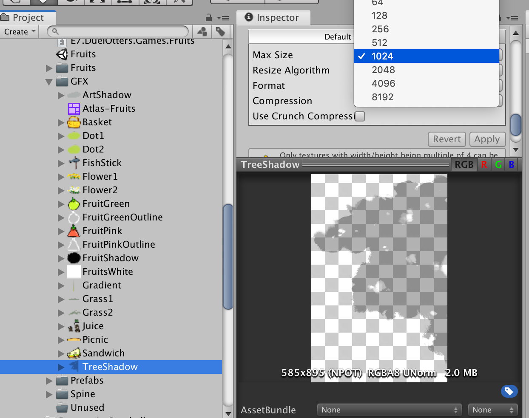529x418 pixels.
Task: Expand the ArtShadow asset
Action: (61, 95)
